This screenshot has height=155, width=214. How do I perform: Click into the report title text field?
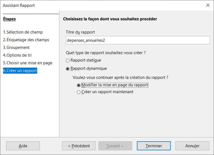(x=138, y=40)
